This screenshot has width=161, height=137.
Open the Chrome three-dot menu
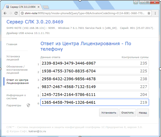pyautogui.click(x=155, y=13)
